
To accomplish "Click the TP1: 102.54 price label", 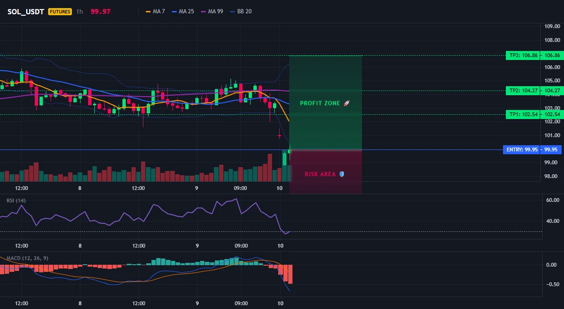I will (x=524, y=115).
